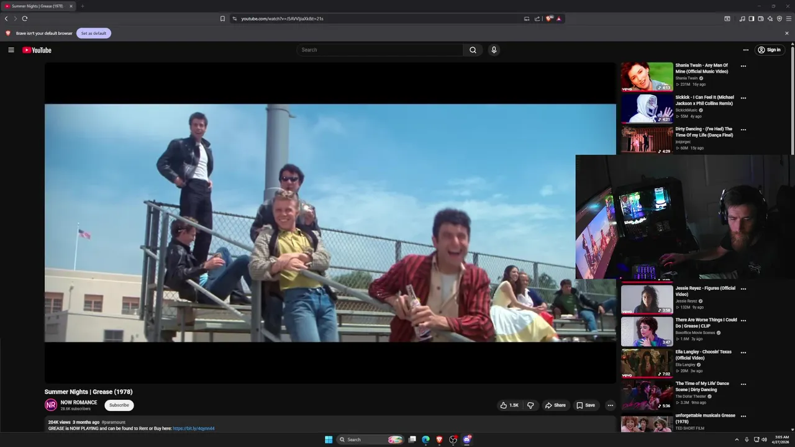Save the video to a playlist

[586, 405]
